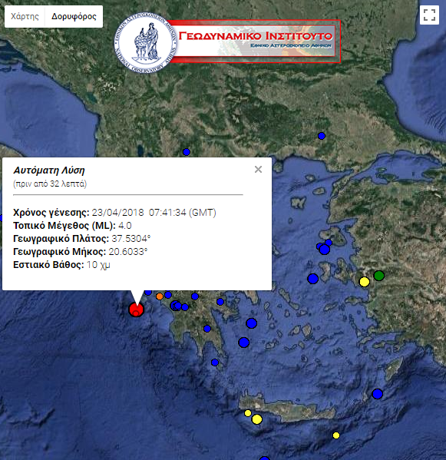Viewport: 446px width, 460px height.
Task: Select the Δορυφόρος satellite view
Action: [74, 16]
